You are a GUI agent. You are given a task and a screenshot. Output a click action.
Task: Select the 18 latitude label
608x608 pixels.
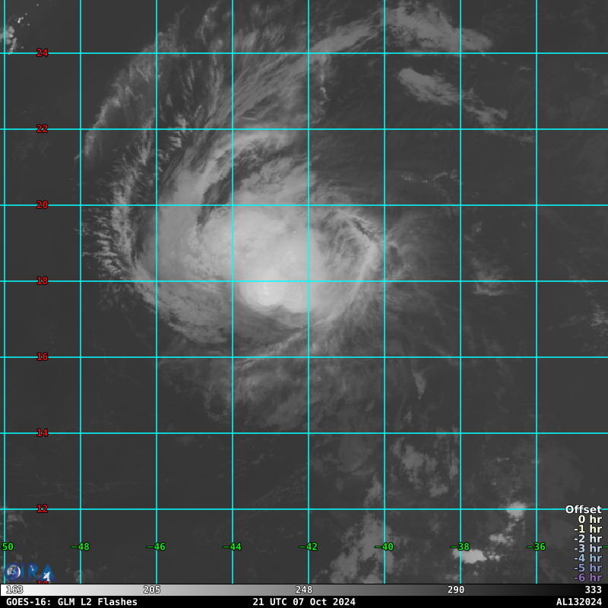[43, 280]
